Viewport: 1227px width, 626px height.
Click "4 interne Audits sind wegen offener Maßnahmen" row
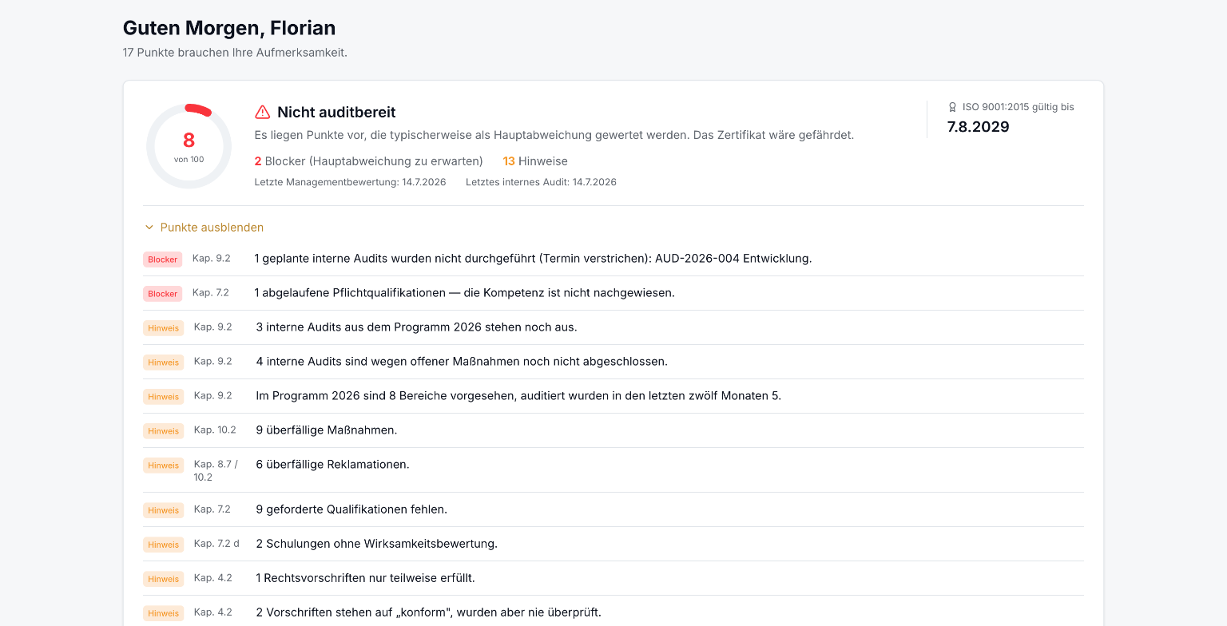point(613,362)
